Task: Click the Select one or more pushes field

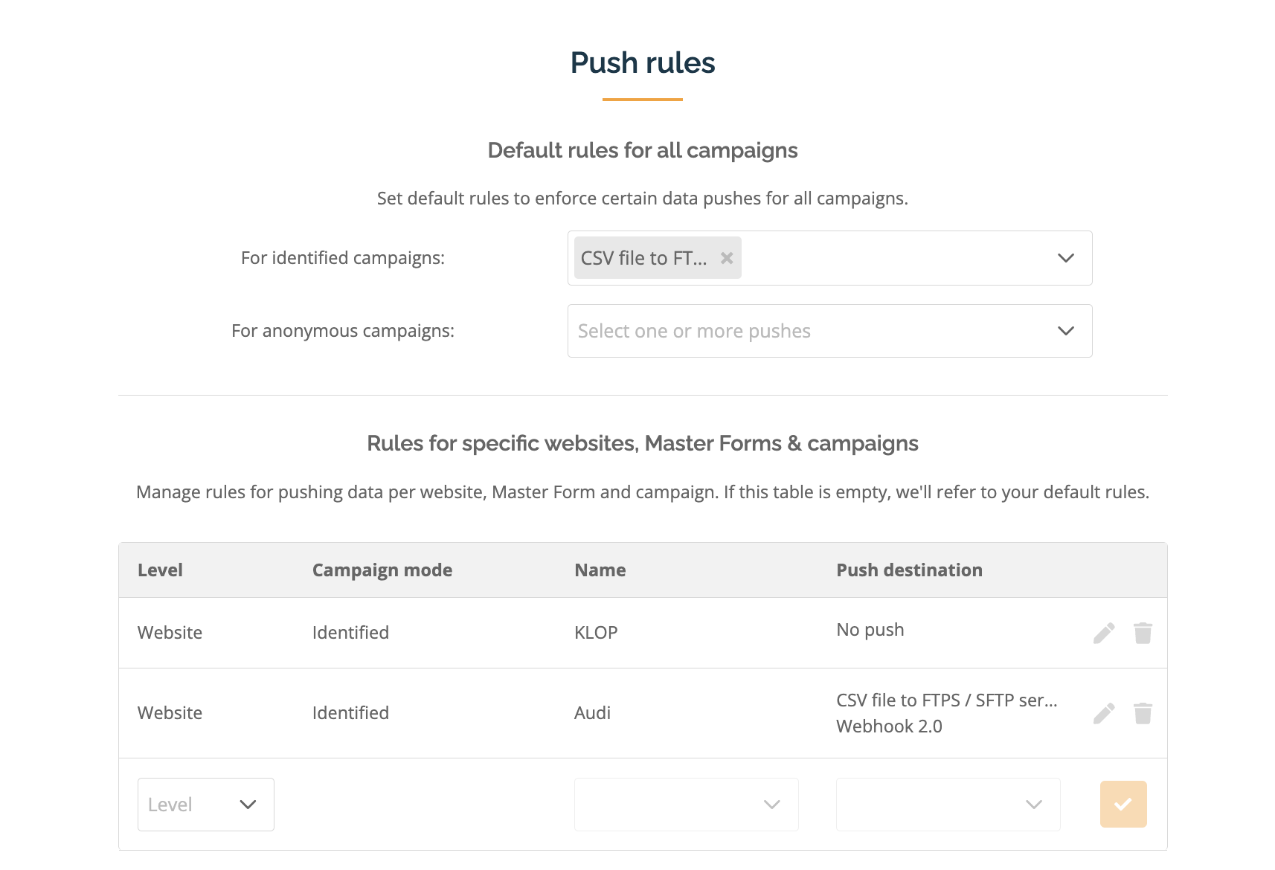Action: [x=830, y=331]
